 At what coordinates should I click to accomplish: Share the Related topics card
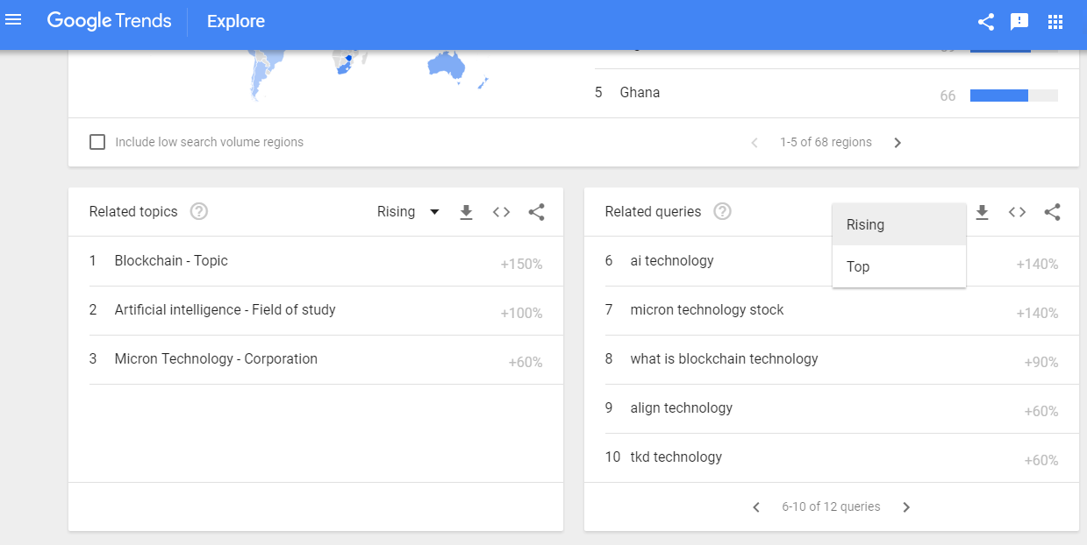coord(537,212)
